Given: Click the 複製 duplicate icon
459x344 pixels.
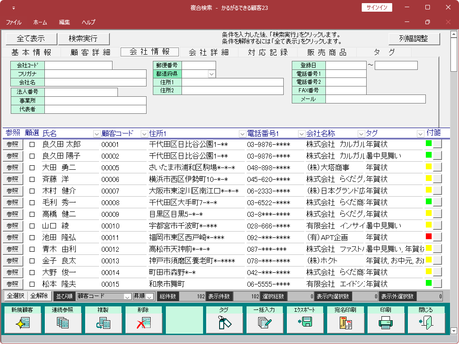Looking at the screenshot, I should click(x=104, y=323).
